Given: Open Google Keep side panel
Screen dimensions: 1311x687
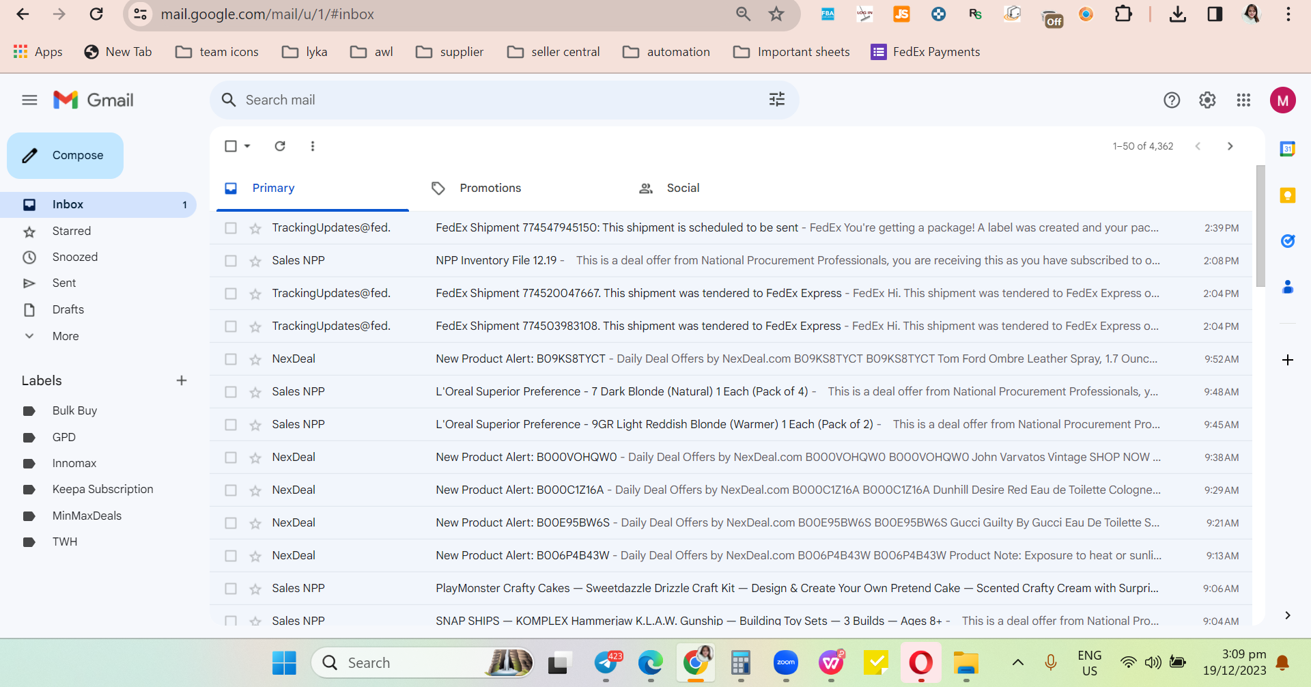Looking at the screenshot, I should (1288, 195).
